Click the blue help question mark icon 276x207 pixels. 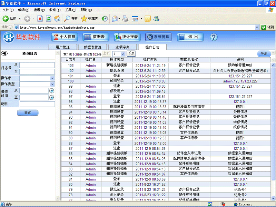(x=214, y=37)
